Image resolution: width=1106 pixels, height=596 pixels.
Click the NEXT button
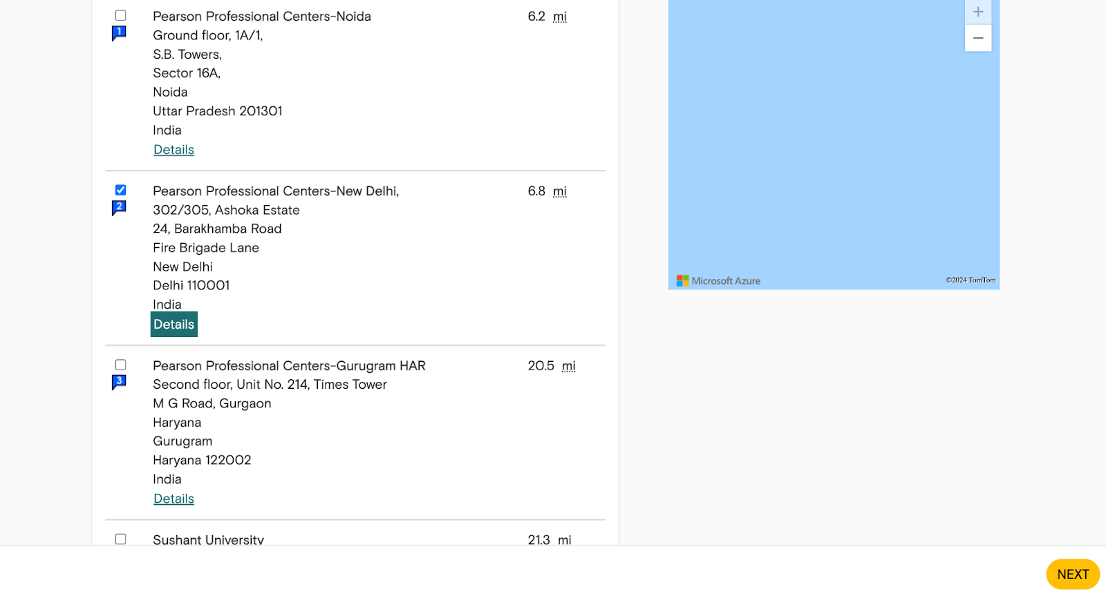click(1073, 574)
